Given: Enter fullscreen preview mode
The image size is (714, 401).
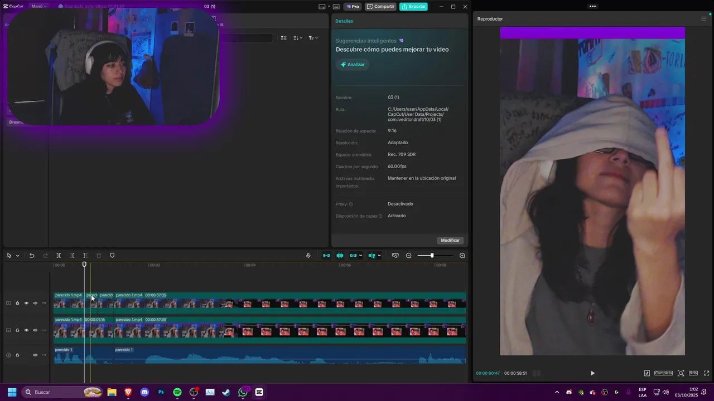Looking at the screenshot, I should (707, 373).
